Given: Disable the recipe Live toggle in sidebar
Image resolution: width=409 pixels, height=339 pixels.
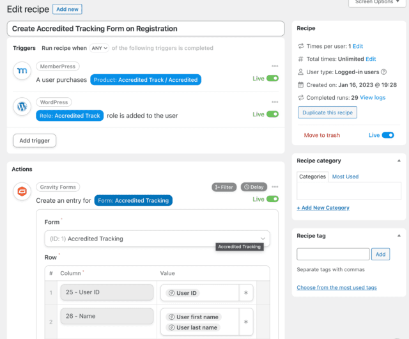Looking at the screenshot, I should tap(387, 136).
